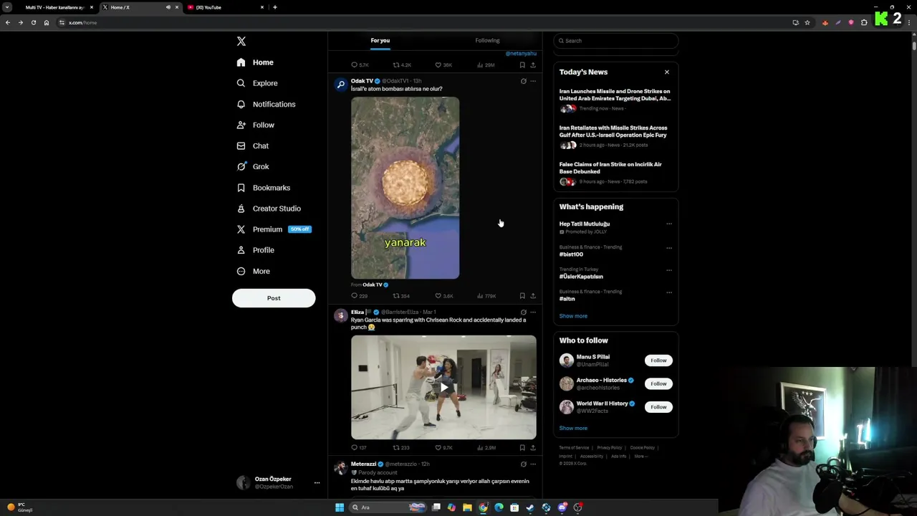Open options for Hep Tatil Mutluluğu trend

(669, 224)
